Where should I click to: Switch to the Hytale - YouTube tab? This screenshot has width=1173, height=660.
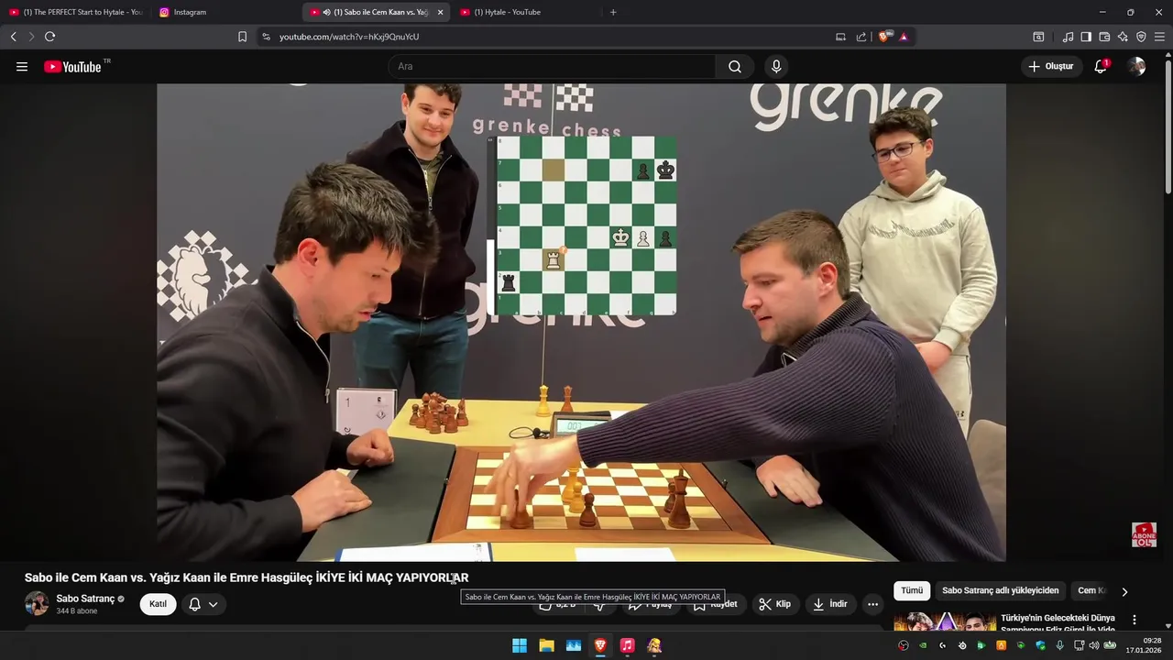tap(526, 12)
